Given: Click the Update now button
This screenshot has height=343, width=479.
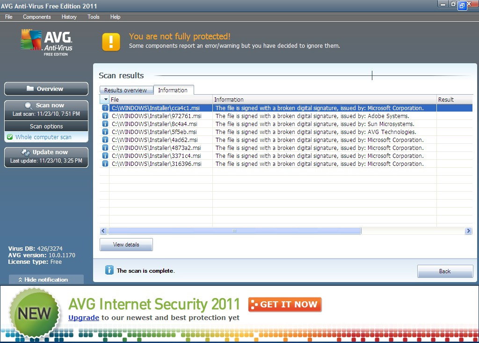Looking at the screenshot, I should click(x=46, y=157).
